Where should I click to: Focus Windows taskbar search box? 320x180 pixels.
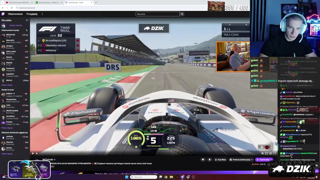(x=143, y=177)
